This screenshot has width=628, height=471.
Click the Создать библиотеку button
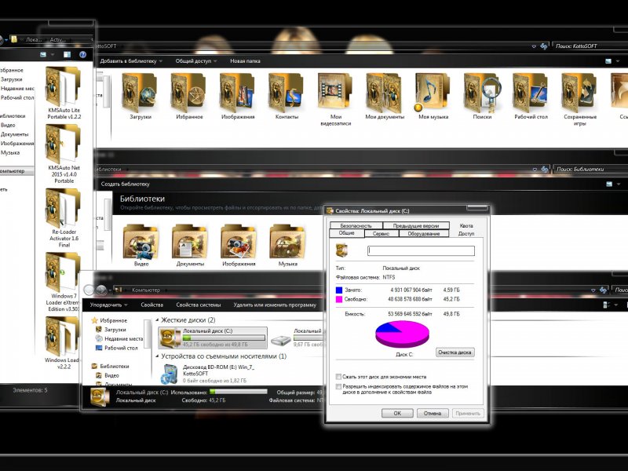125,184
